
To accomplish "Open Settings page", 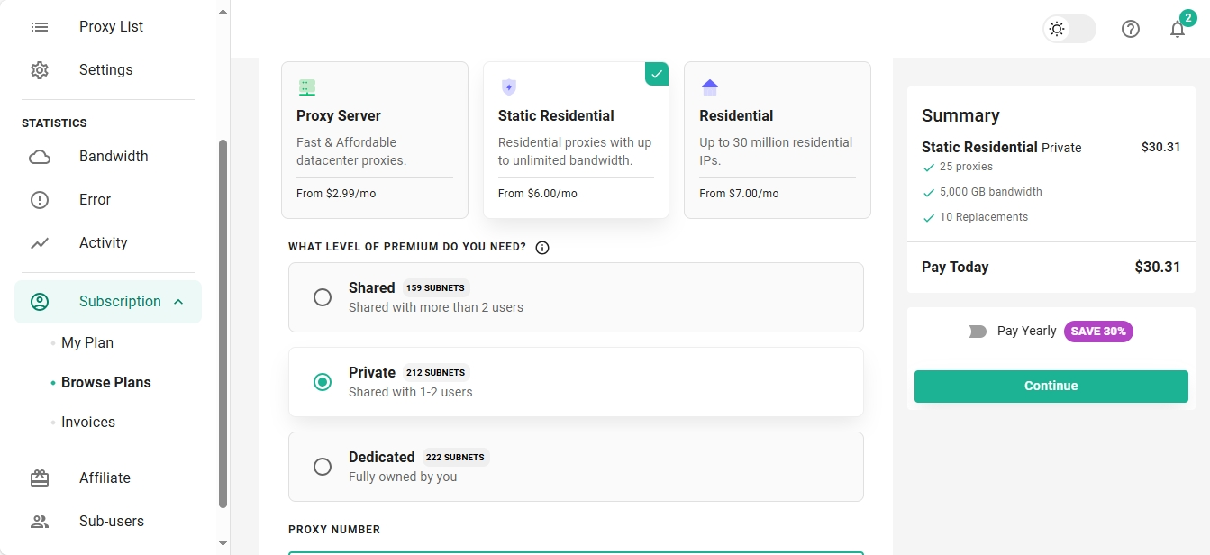I will pos(108,69).
